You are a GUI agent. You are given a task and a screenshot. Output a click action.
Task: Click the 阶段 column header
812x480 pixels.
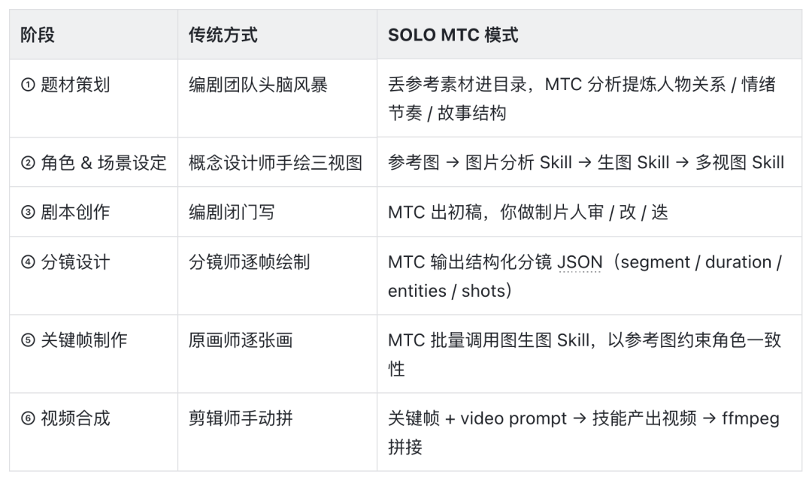tap(38, 35)
